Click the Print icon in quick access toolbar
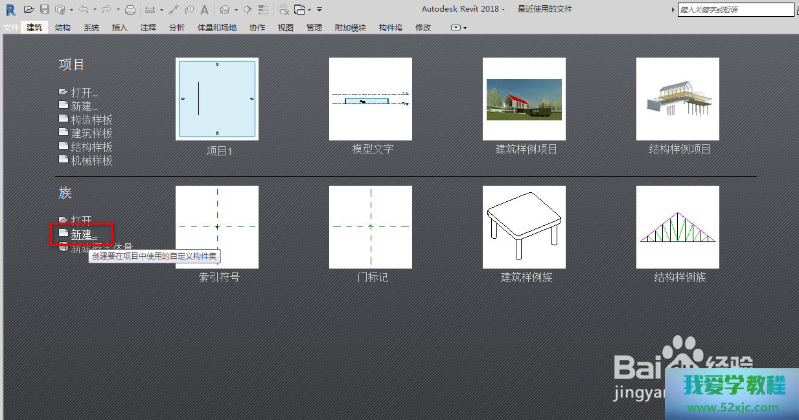 pos(130,10)
